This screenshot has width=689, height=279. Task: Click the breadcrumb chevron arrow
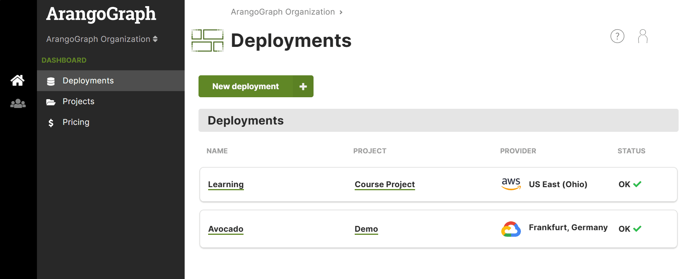coord(341,12)
